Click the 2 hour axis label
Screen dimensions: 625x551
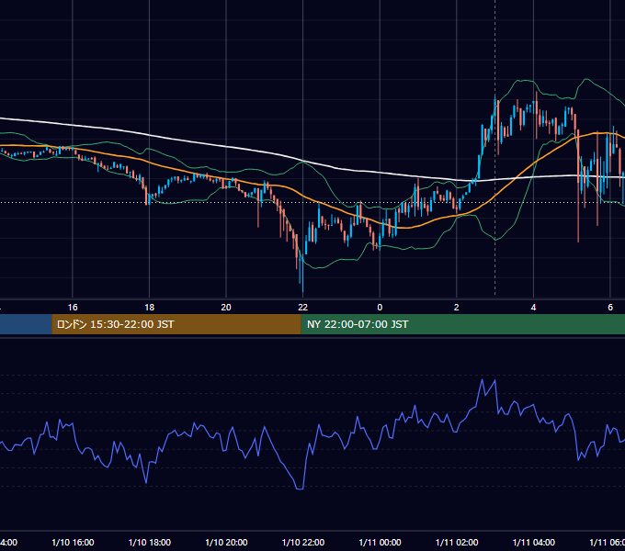tap(457, 307)
